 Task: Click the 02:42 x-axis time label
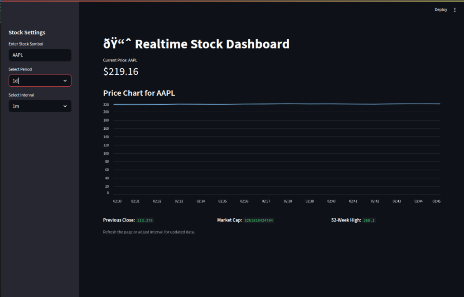(375, 201)
